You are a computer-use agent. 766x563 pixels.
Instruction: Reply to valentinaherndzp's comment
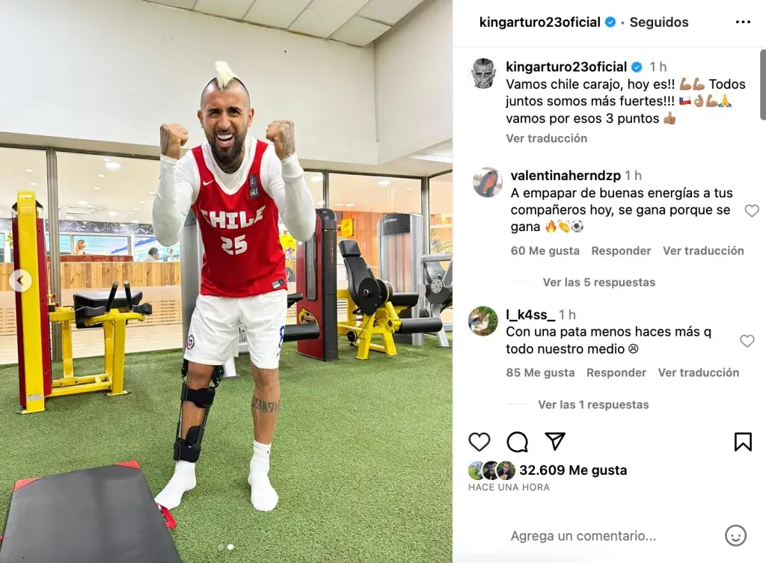point(621,250)
